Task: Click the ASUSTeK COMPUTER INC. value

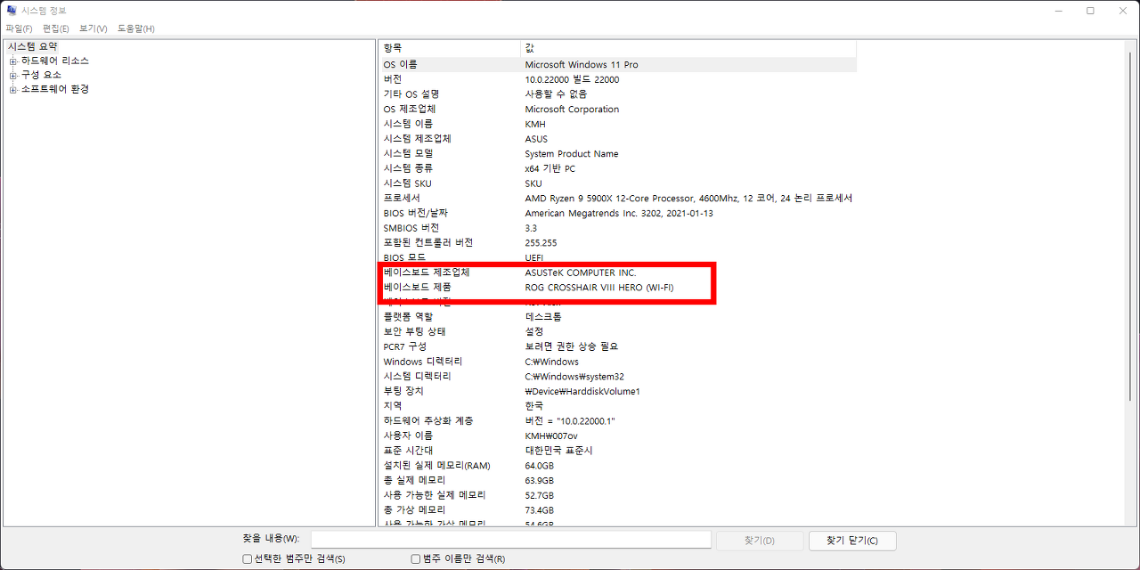Action: point(581,273)
